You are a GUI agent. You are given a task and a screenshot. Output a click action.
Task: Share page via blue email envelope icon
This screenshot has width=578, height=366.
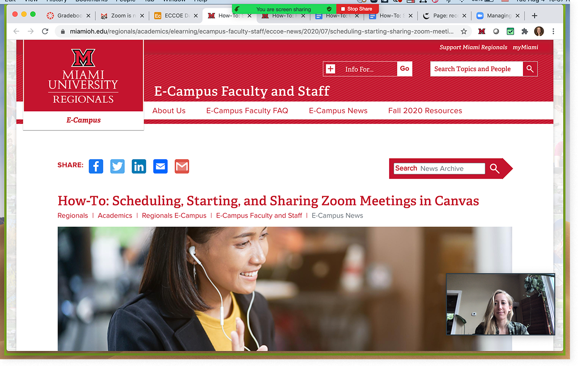(x=160, y=166)
